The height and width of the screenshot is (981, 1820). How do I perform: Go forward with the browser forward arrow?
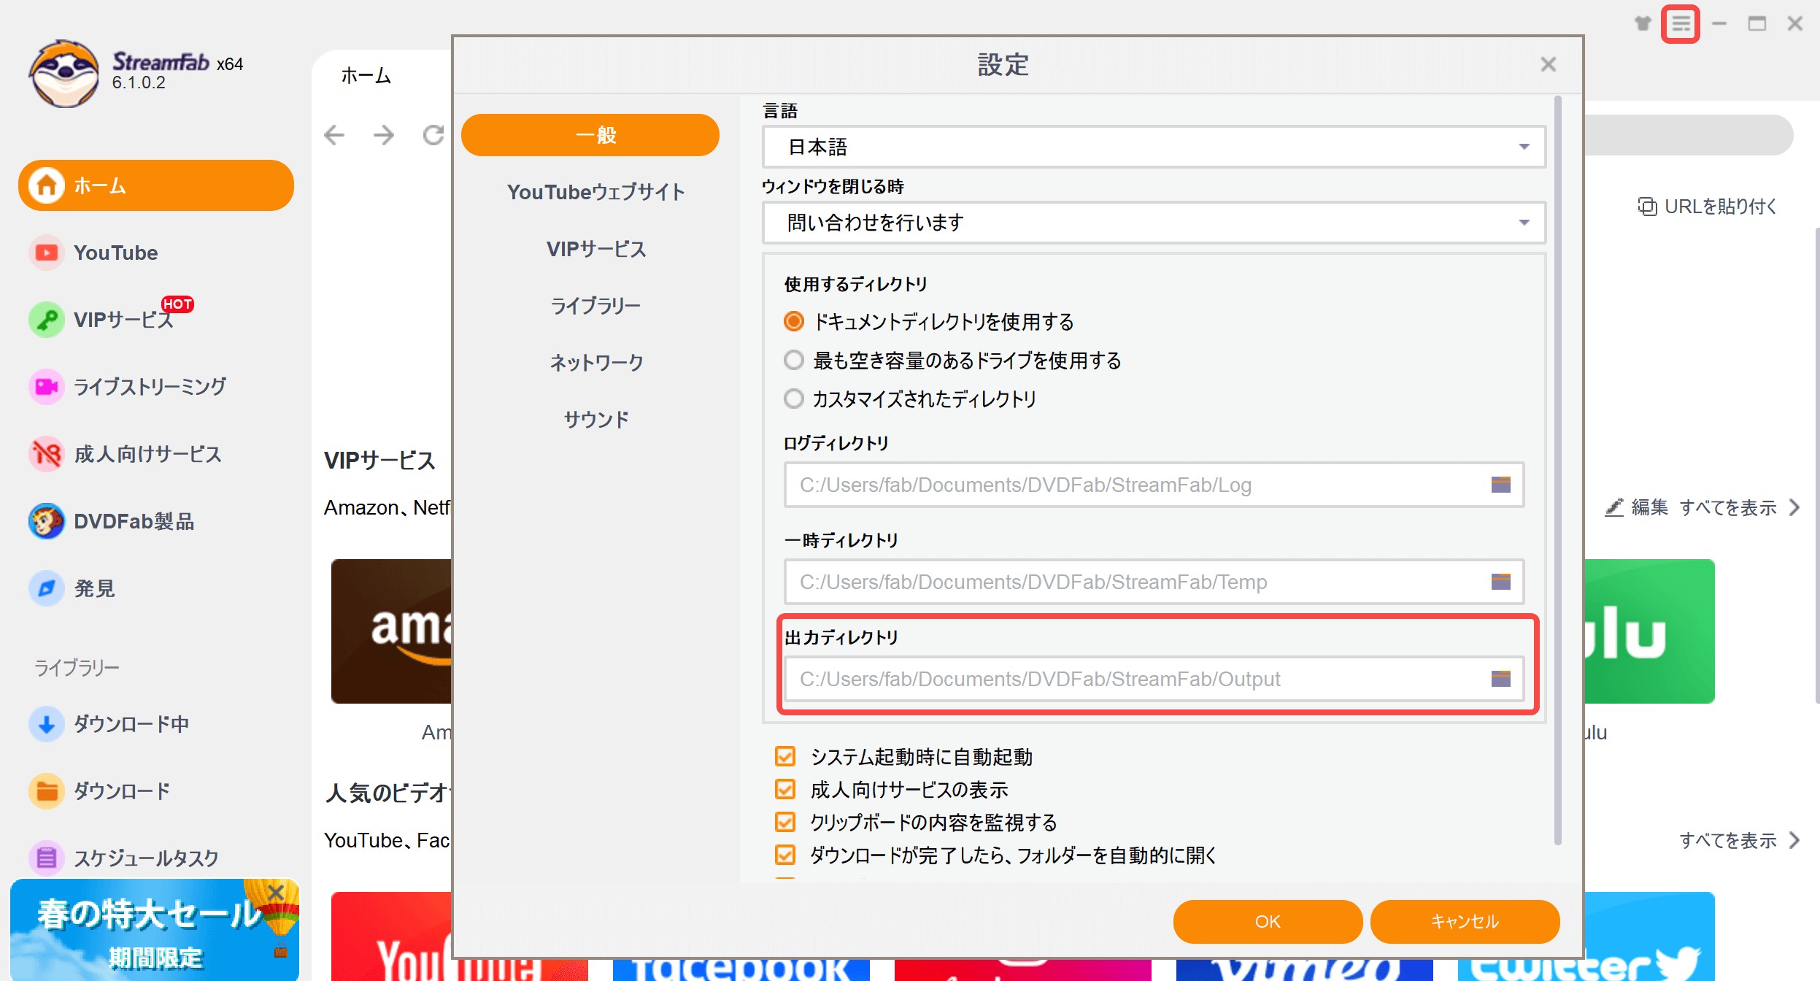(384, 135)
